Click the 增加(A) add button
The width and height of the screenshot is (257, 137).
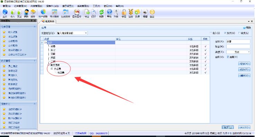(x=244, y=64)
